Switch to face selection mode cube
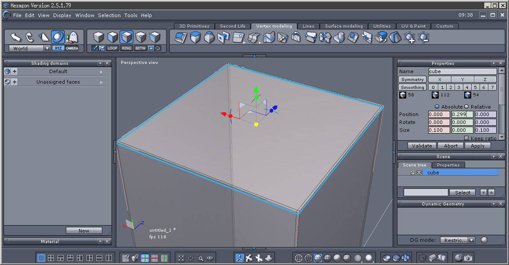 coord(112,37)
